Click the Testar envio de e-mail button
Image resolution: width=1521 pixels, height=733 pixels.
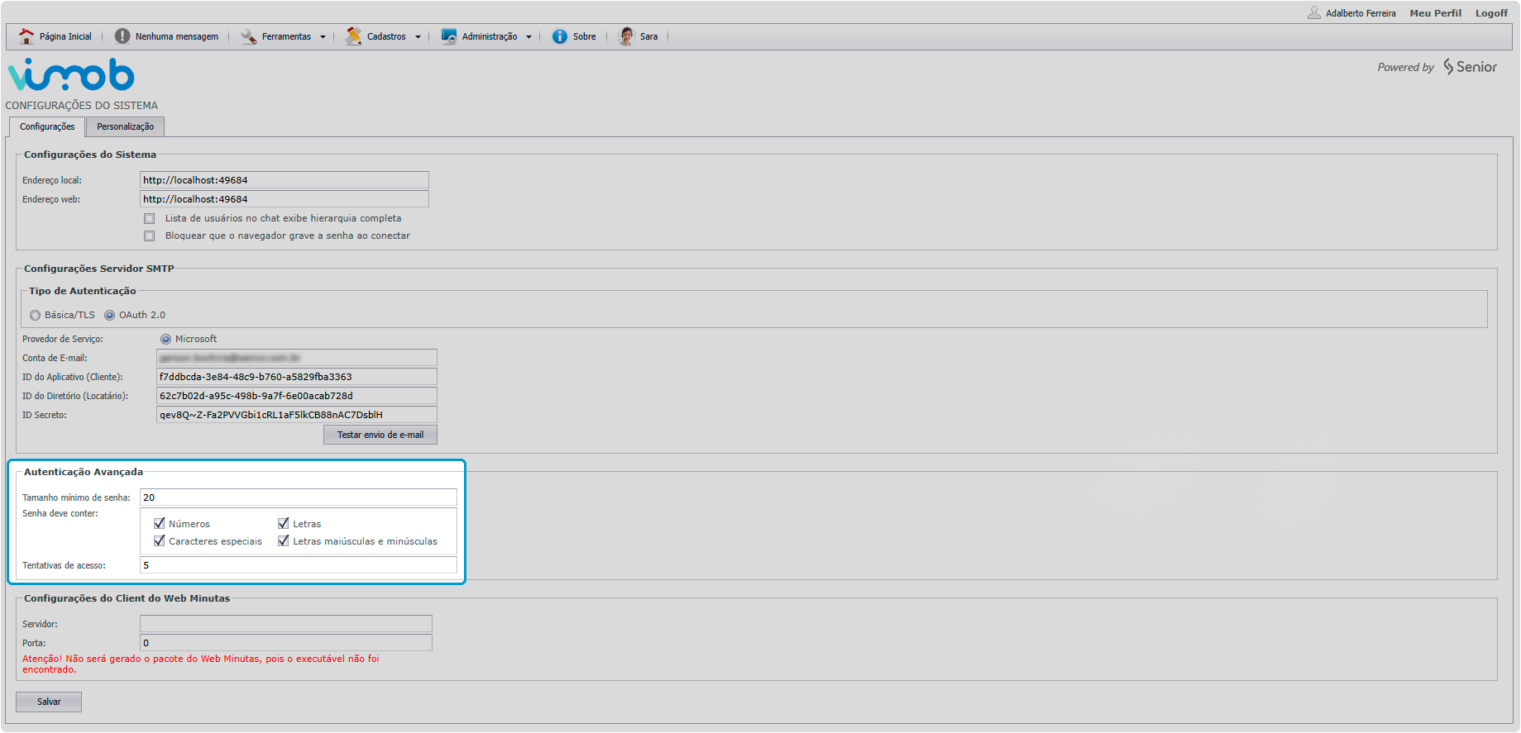380,435
